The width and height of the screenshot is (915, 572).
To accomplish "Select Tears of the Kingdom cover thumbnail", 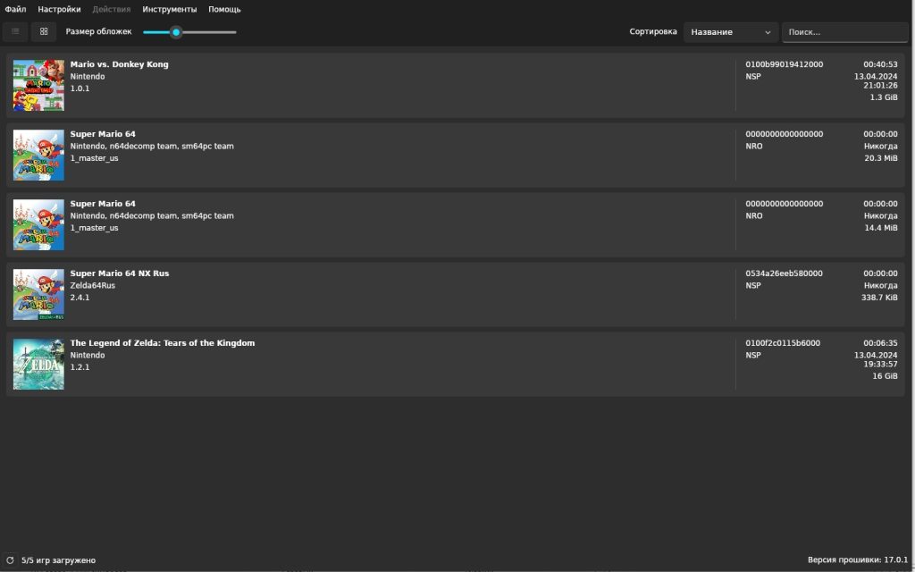I will pos(38,365).
